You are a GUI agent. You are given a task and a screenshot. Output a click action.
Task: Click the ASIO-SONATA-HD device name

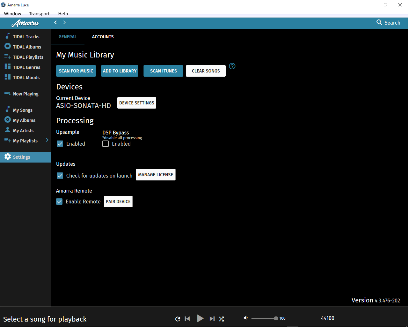point(84,106)
